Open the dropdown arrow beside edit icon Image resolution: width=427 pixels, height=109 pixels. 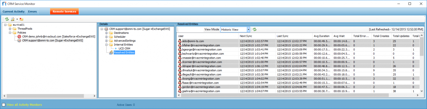coord(17,19)
